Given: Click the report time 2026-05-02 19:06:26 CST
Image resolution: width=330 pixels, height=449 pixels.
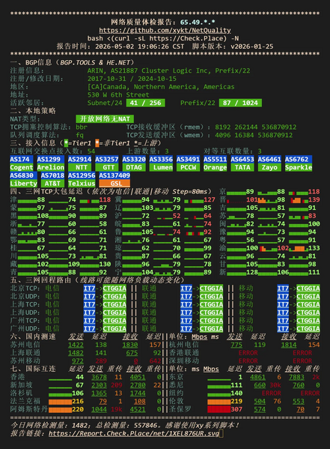Looking at the screenshot, I should 139,46.
